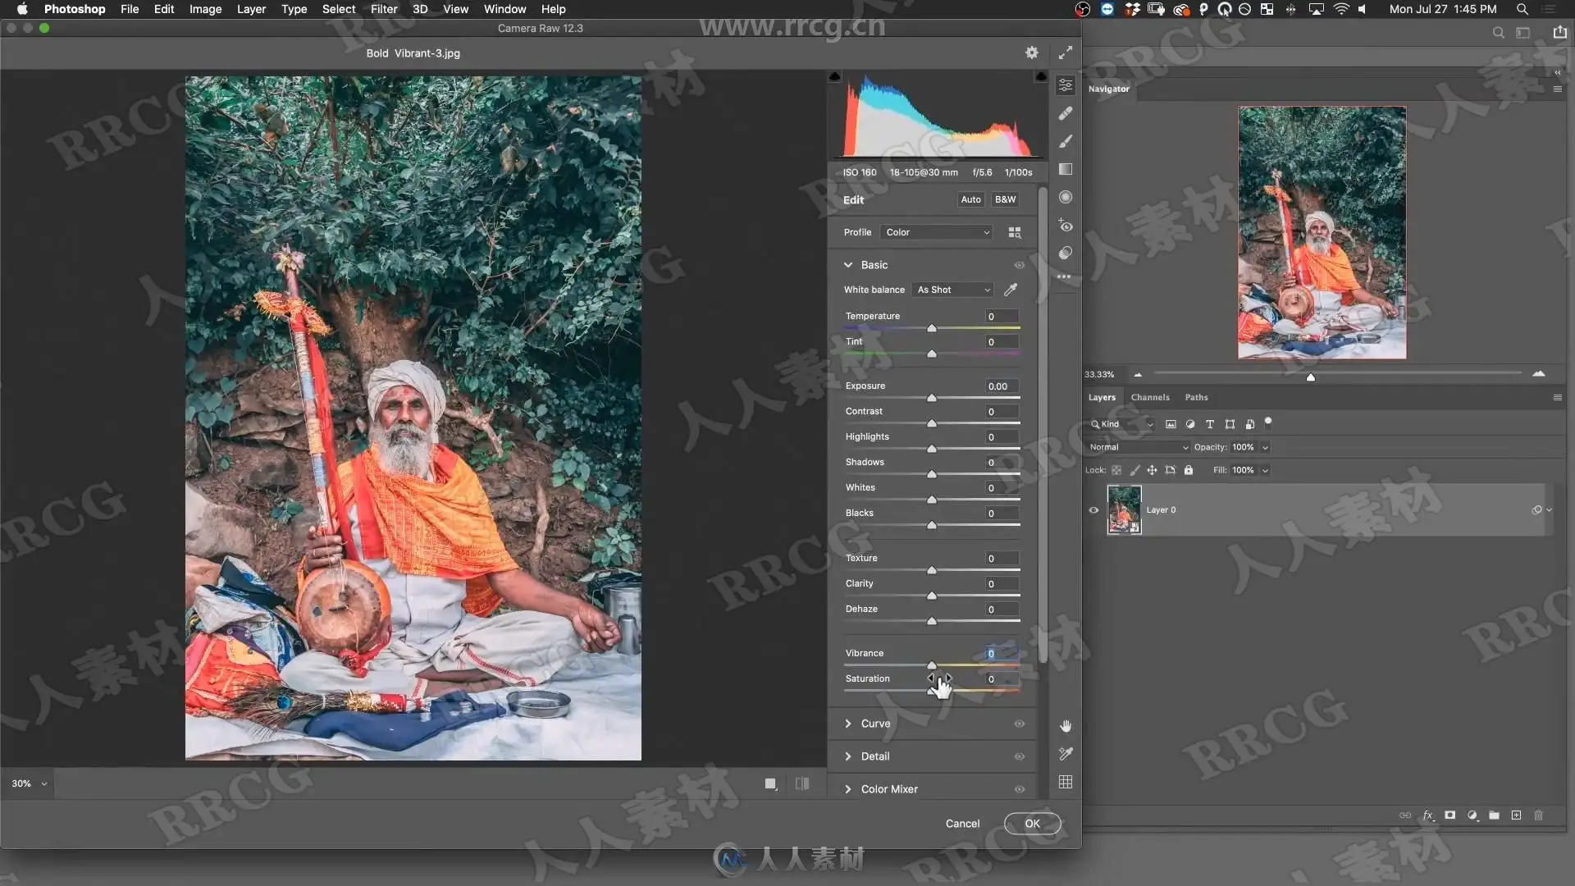Toggle grid overlay icon
This screenshot has width=1575, height=886.
click(x=1066, y=782)
